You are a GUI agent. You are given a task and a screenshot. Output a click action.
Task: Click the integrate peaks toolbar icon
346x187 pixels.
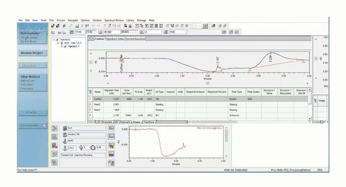click(x=64, y=26)
